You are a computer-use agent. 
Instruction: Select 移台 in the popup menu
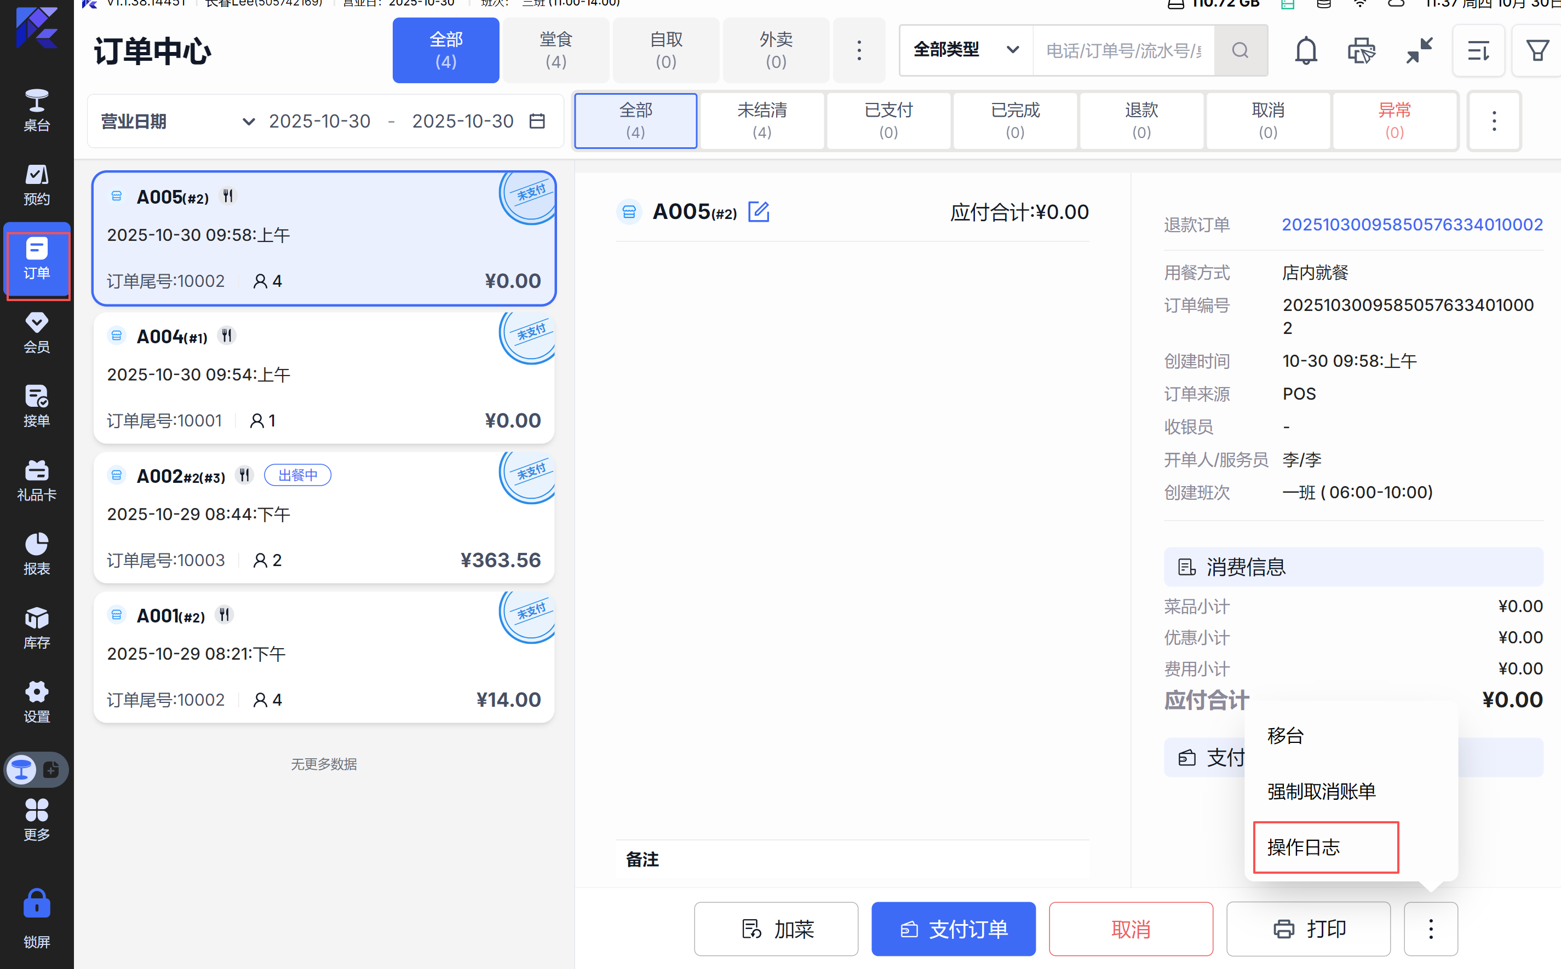[1285, 736]
